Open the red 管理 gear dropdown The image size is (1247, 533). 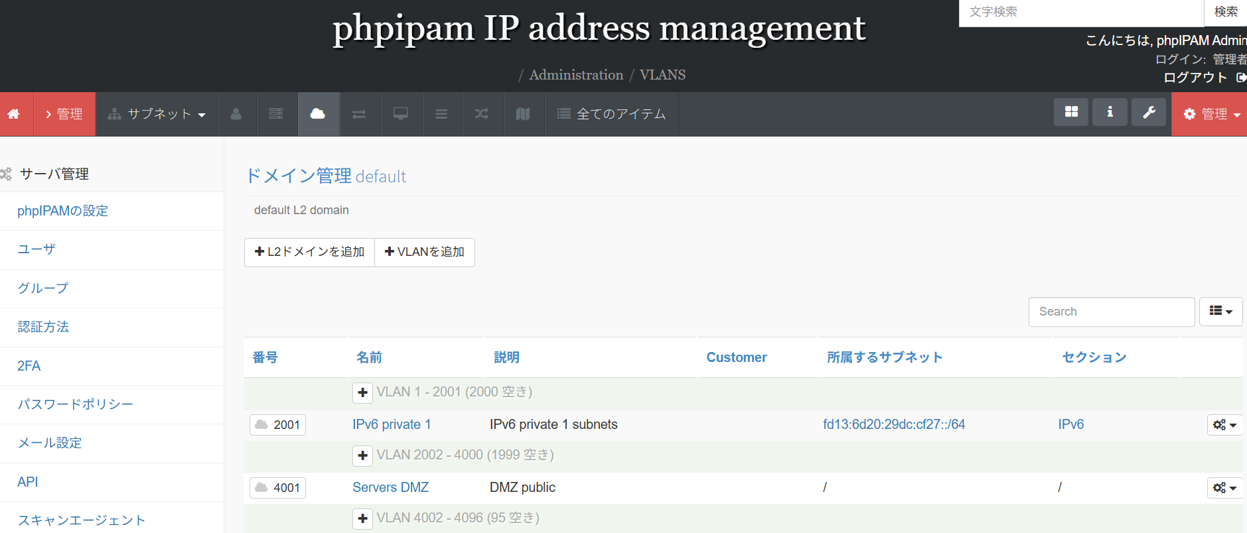point(1210,114)
